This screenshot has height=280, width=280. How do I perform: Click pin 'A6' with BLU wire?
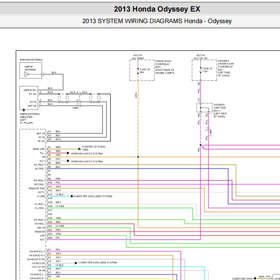[x=49, y=167]
